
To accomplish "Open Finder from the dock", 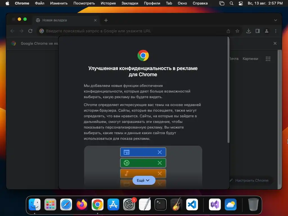I will (x=35, y=204).
